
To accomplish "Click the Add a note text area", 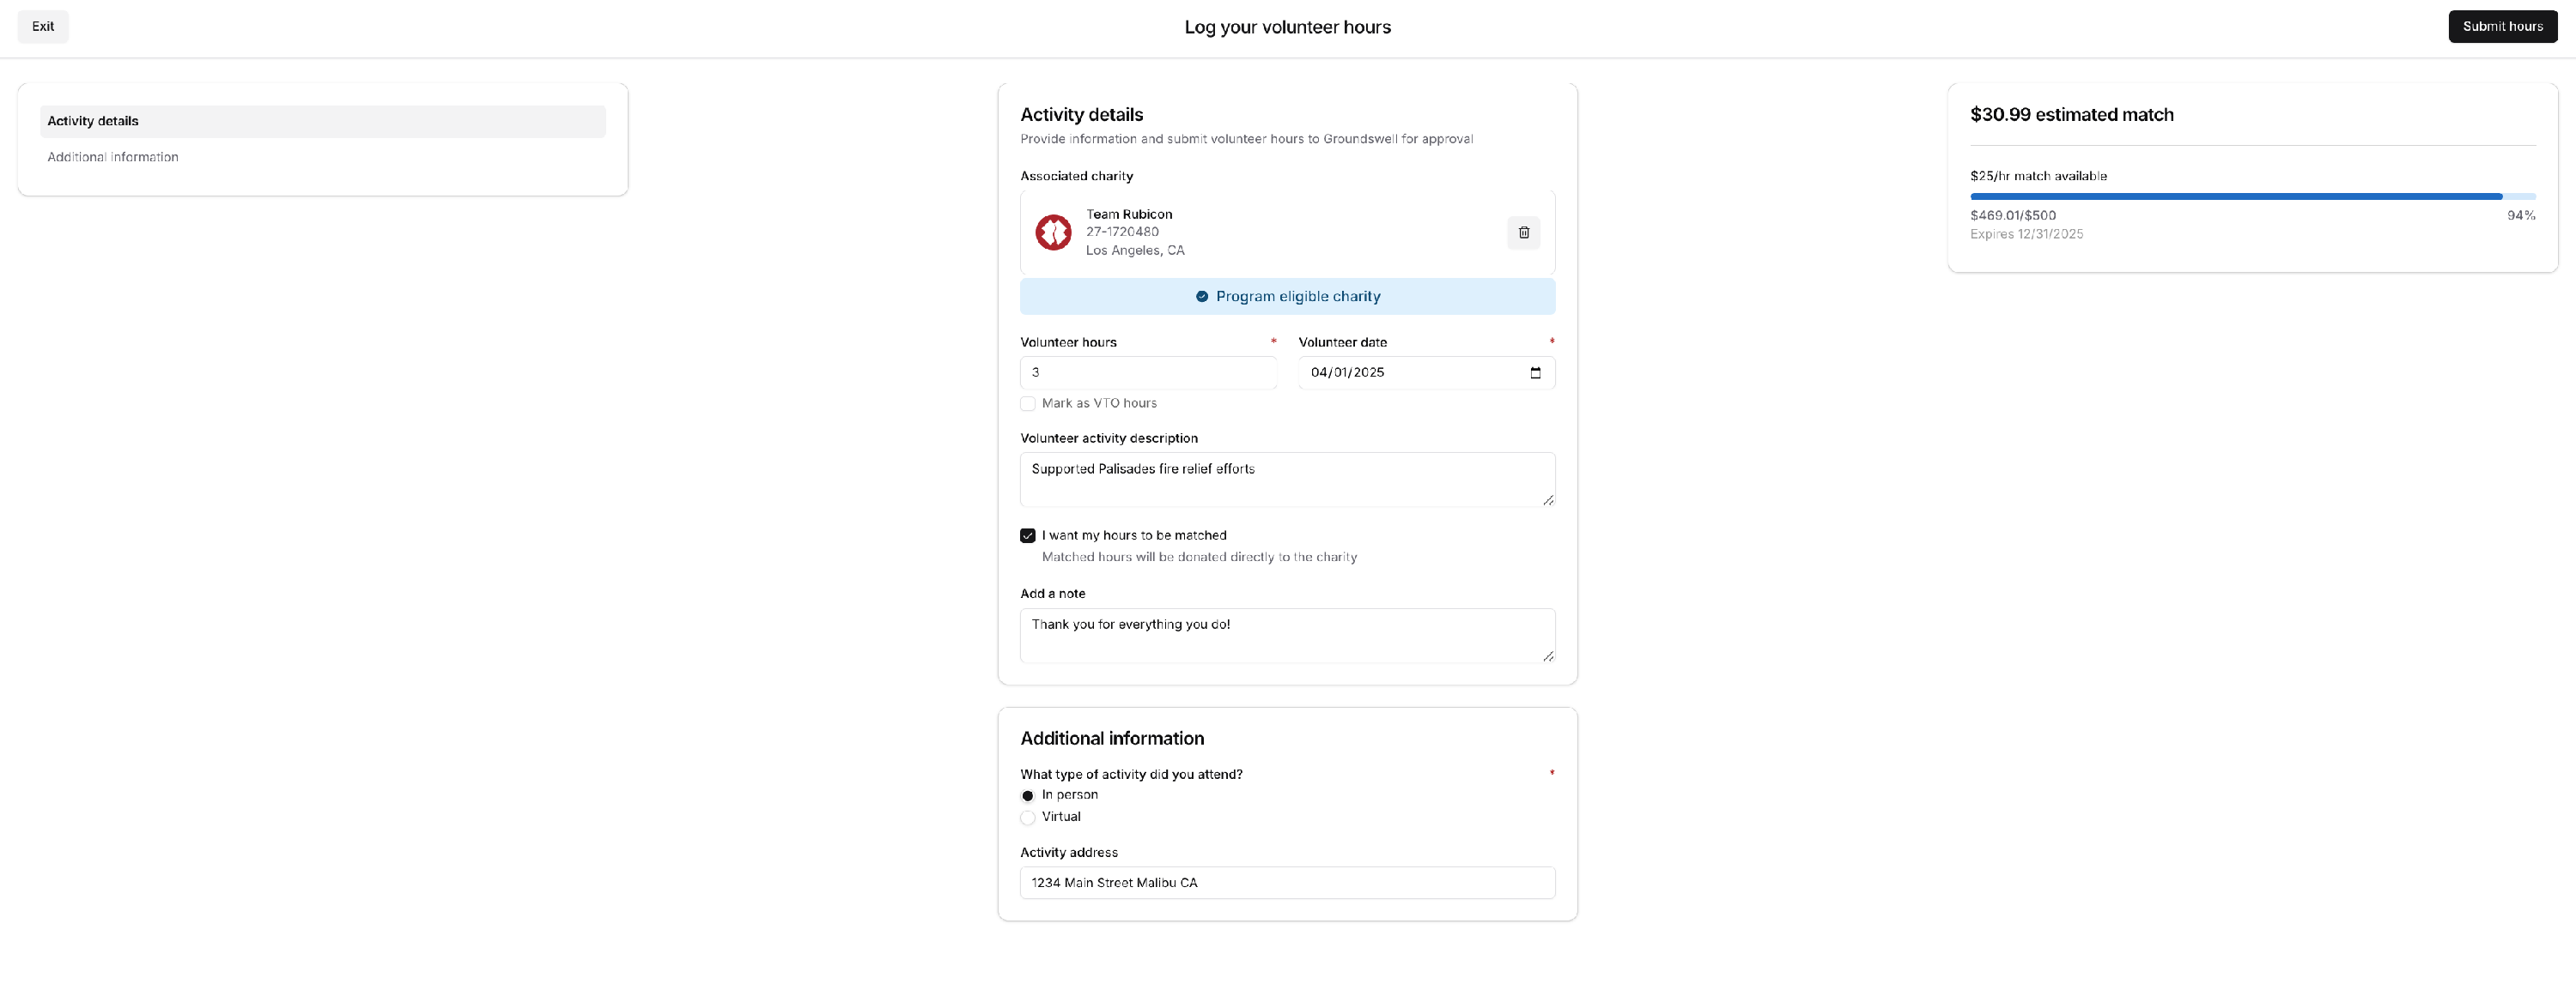I will click(x=1286, y=636).
